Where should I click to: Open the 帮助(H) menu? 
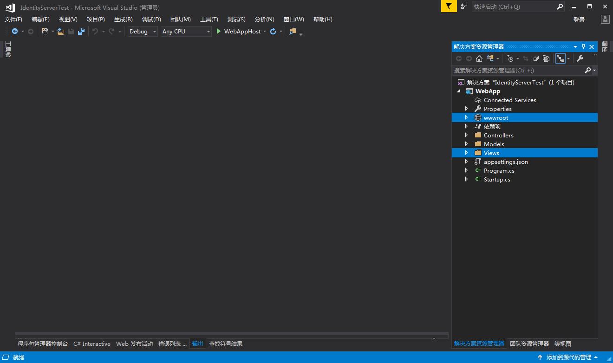click(323, 19)
